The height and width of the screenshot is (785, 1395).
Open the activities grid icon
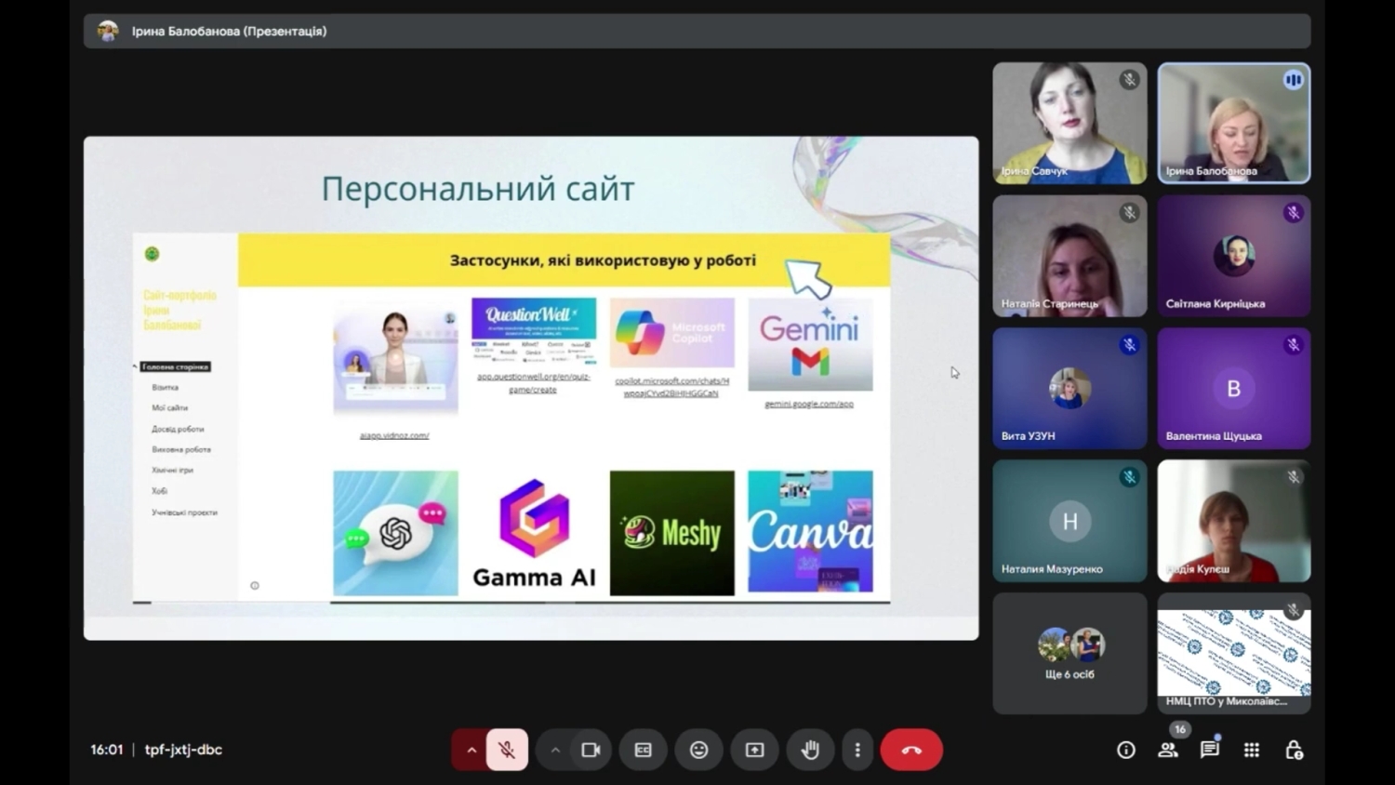1252,750
